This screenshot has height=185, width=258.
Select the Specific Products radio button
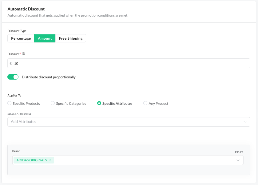point(9,103)
